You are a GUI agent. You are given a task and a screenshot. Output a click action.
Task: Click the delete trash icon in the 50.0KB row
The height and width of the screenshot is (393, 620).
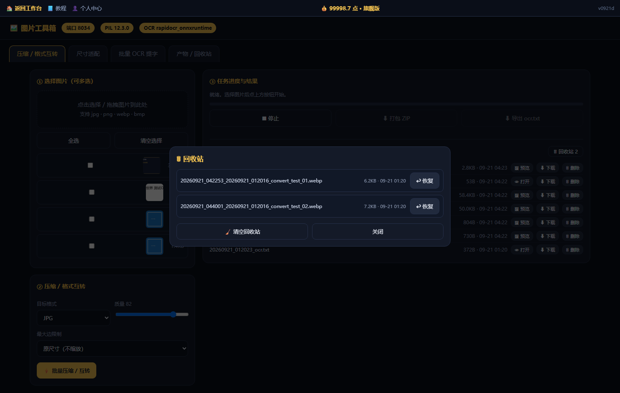[568, 209]
